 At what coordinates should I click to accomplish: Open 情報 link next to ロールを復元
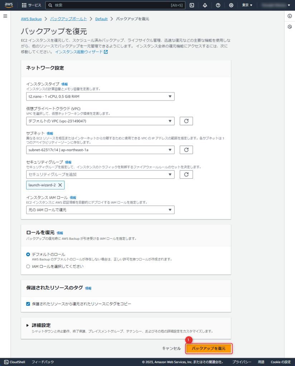(x=60, y=233)
